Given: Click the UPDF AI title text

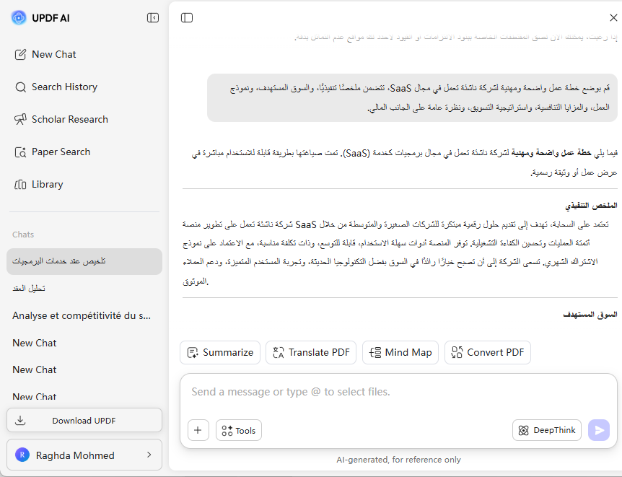Looking at the screenshot, I should tap(51, 18).
